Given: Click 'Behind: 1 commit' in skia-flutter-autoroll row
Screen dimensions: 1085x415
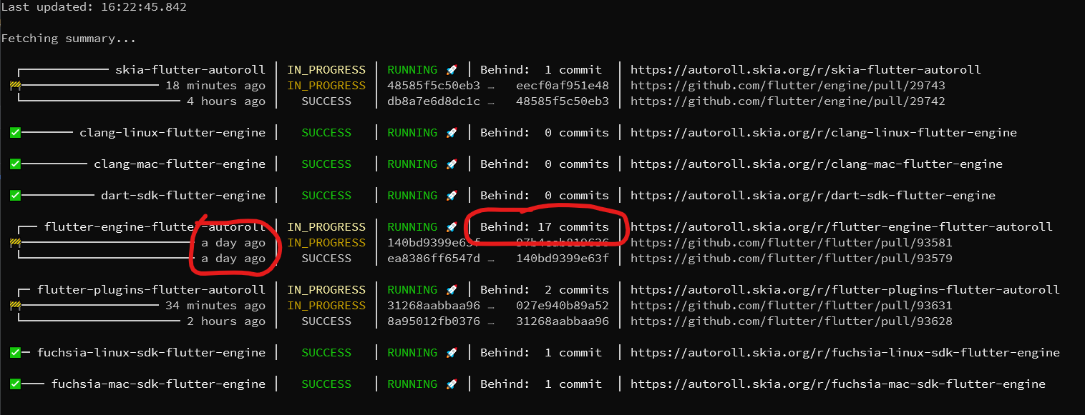Looking at the screenshot, I should (x=541, y=70).
